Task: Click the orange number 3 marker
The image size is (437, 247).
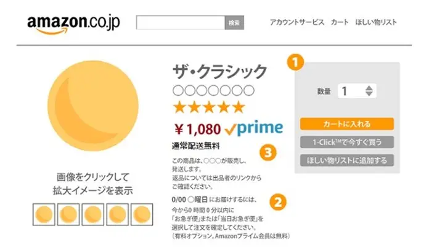Action: coord(268,153)
